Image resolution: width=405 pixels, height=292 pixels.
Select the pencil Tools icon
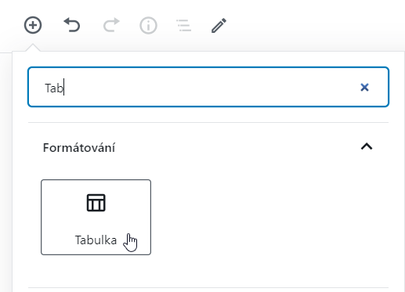pos(219,25)
